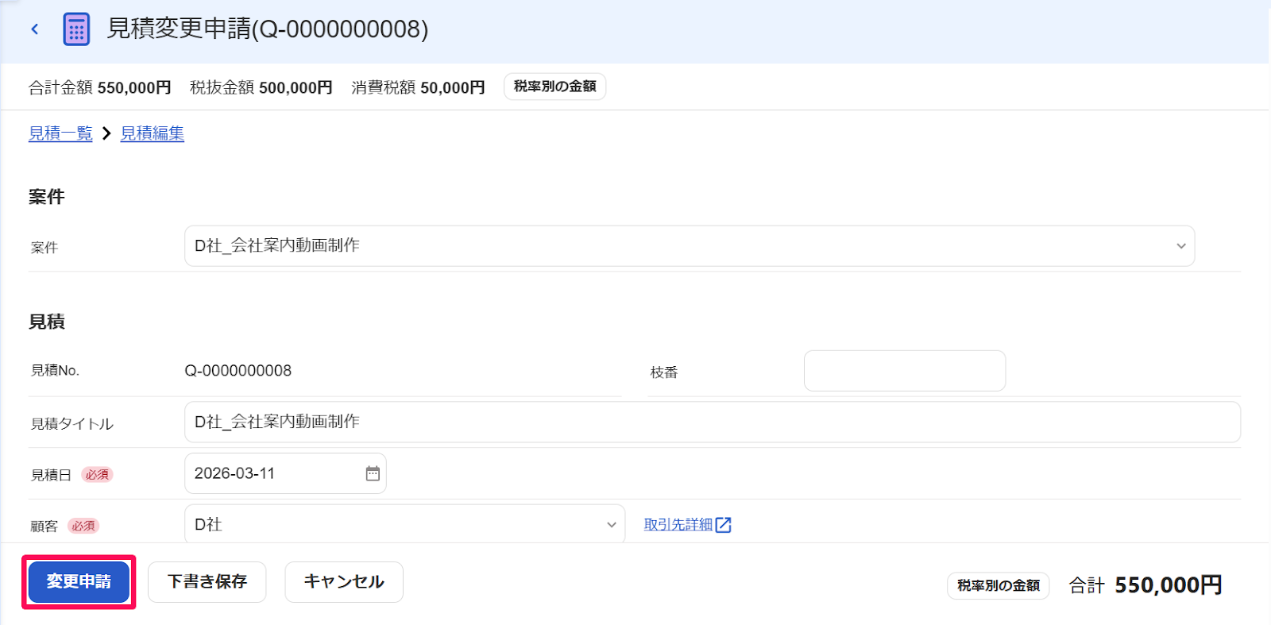This screenshot has height=625, width=1271.
Task: Submit with the 変更申請 button
Action: pos(79,581)
